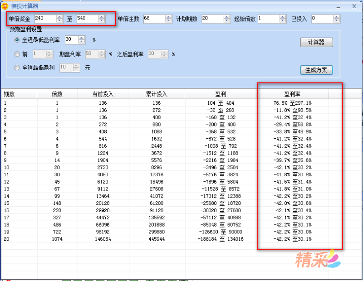Click the 倍数 column header
The image size is (363, 281).
click(x=57, y=94)
